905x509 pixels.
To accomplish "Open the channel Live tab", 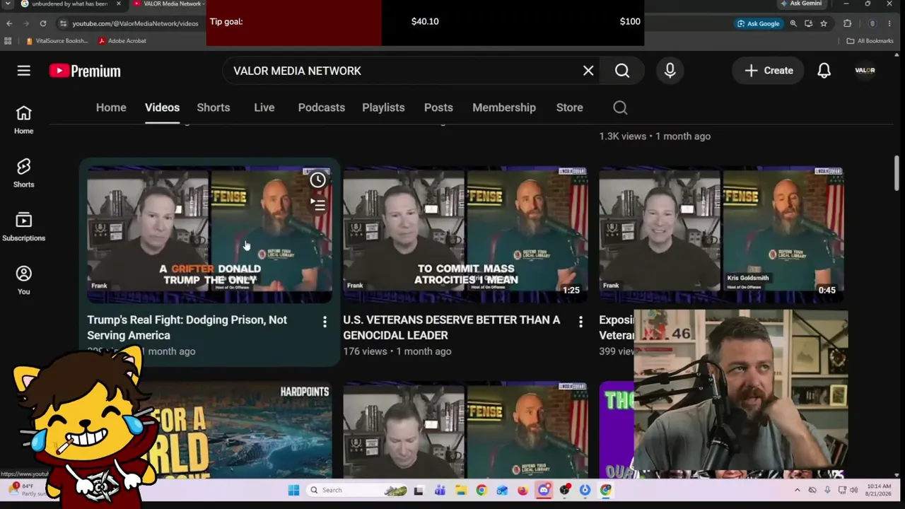I will [264, 107].
